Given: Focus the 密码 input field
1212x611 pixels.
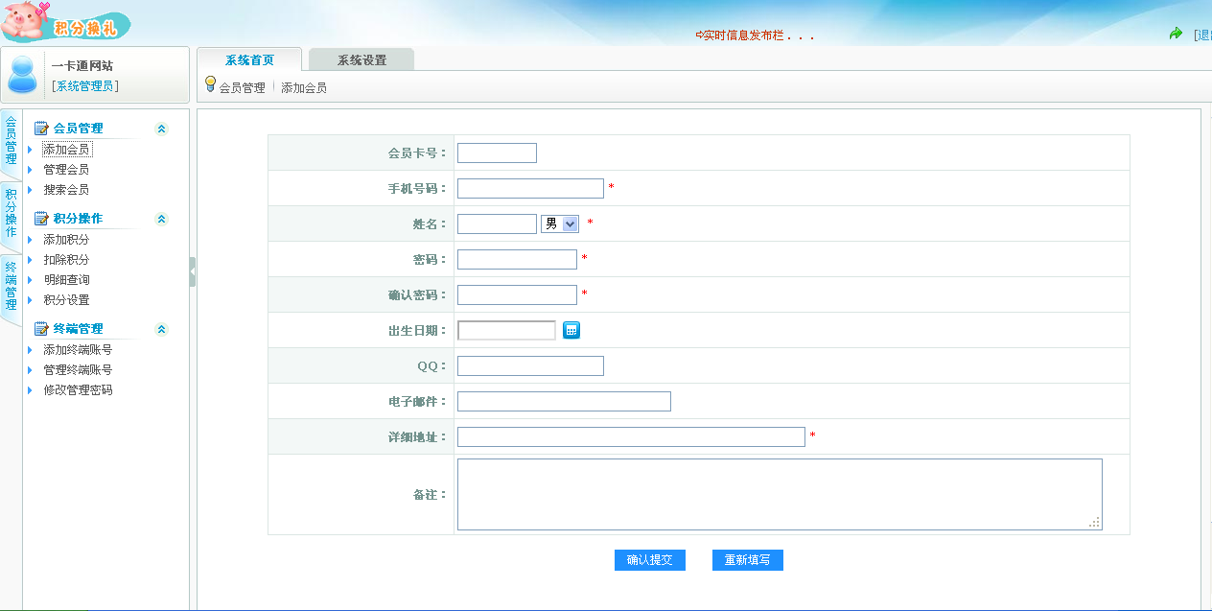Looking at the screenshot, I should (x=517, y=259).
